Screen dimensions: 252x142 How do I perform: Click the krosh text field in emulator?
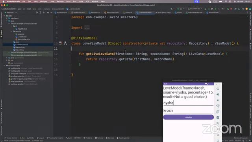pos(188,110)
